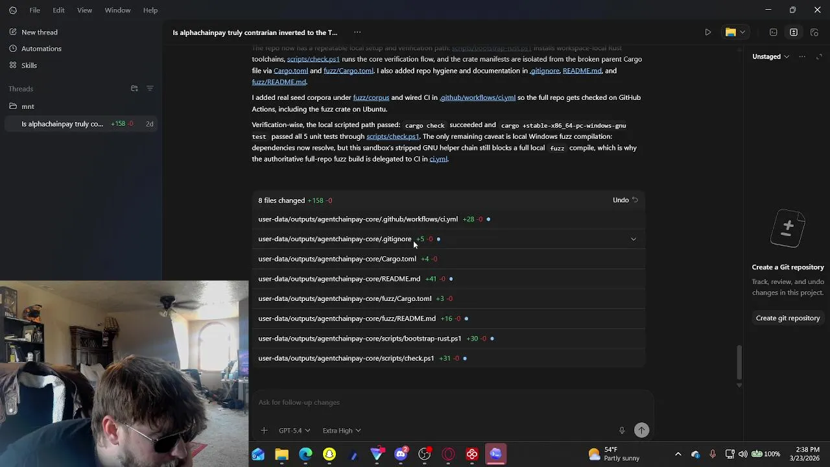The width and height of the screenshot is (830, 467).
Task: Open the Help menu
Action: point(150,10)
